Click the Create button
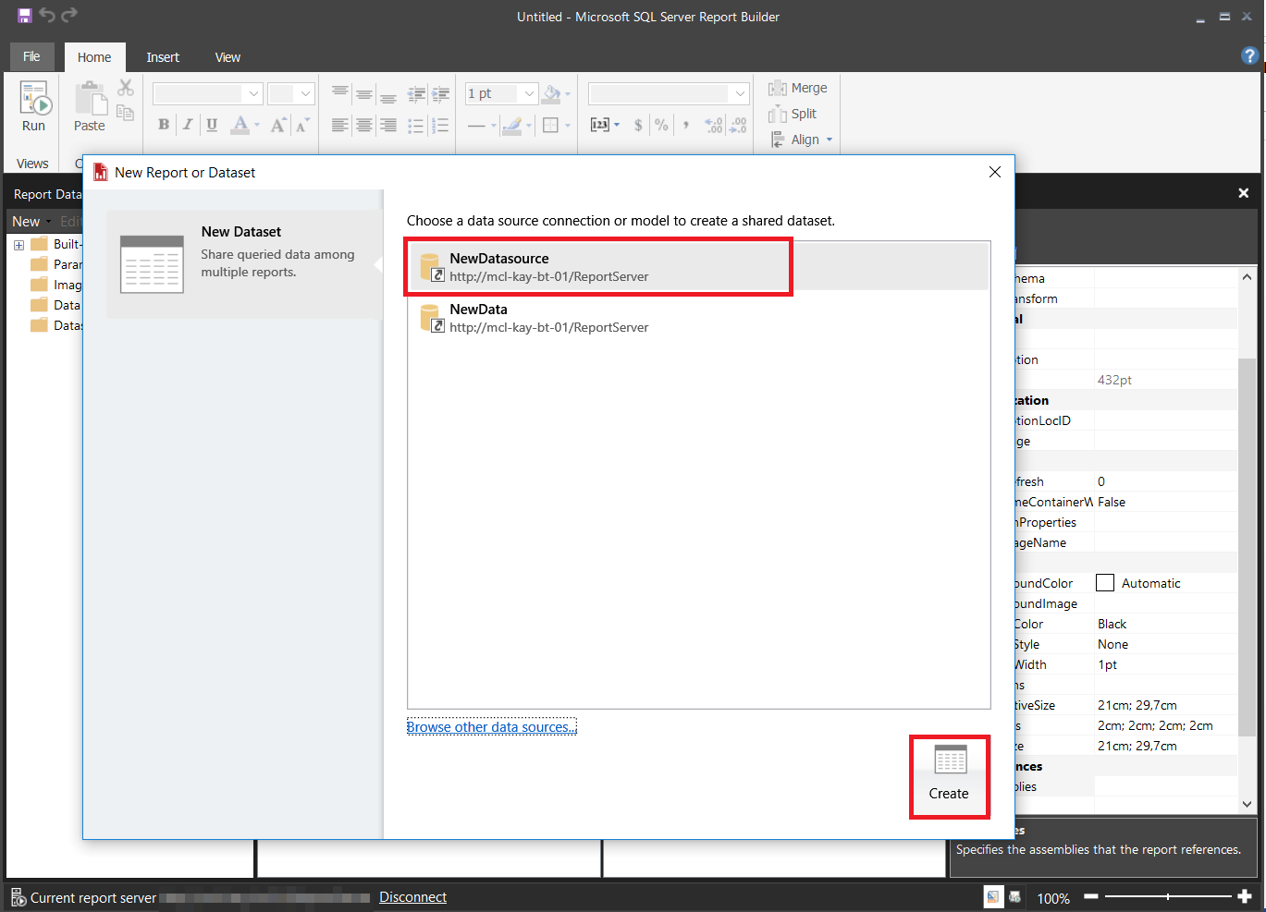 pos(949,776)
